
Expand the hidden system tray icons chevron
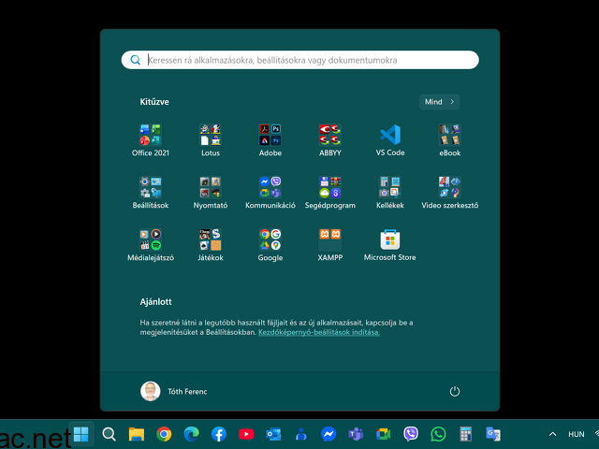552,434
